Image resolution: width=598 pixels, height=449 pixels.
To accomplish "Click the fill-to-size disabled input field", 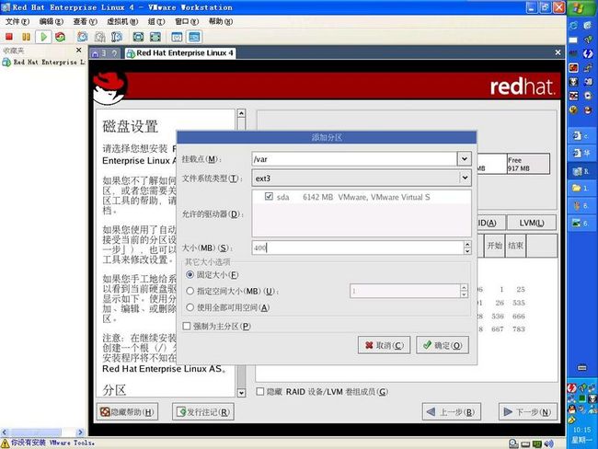I will 405,291.
